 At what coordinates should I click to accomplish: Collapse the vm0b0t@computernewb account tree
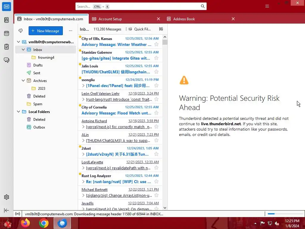tap(18, 42)
